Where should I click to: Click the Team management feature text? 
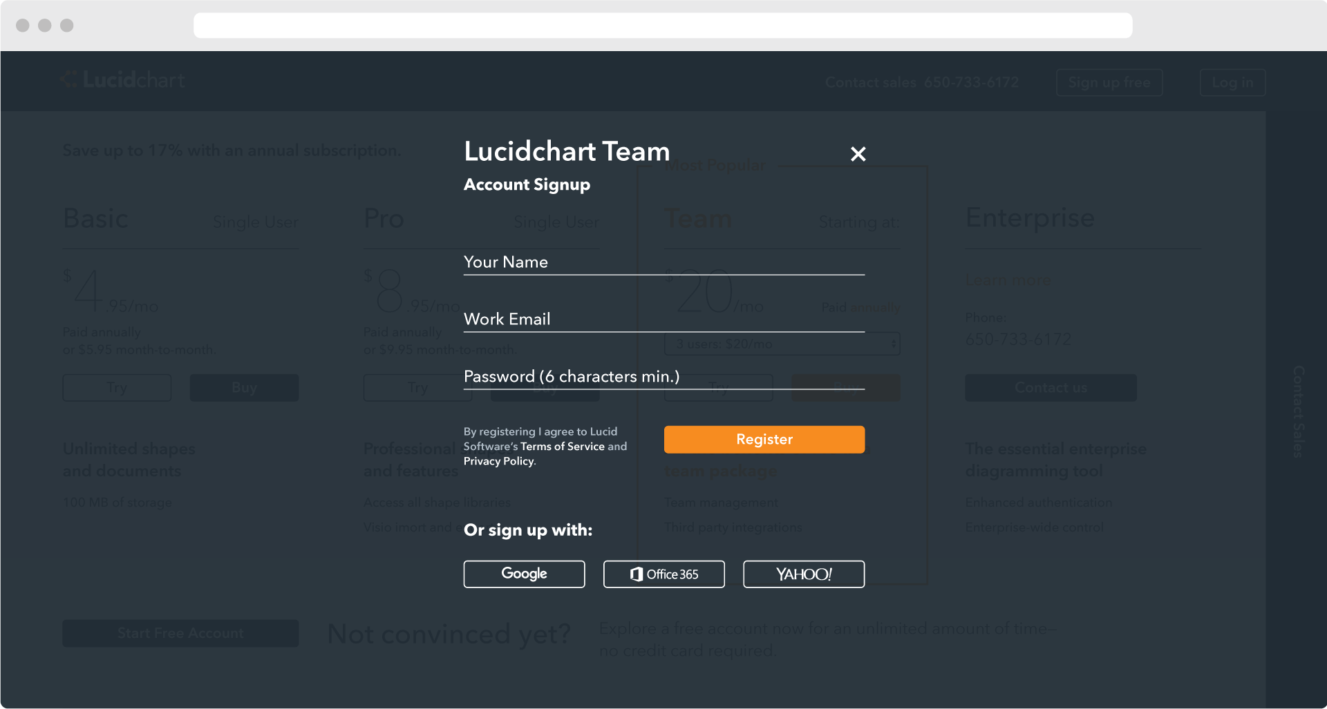(721, 503)
